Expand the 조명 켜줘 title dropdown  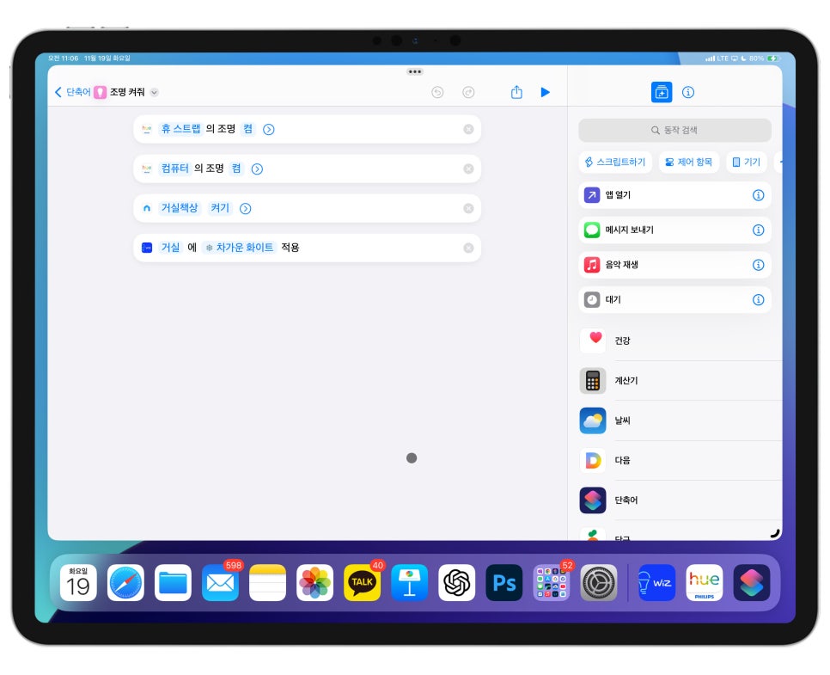pyautogui.click(x=154, y=92)
